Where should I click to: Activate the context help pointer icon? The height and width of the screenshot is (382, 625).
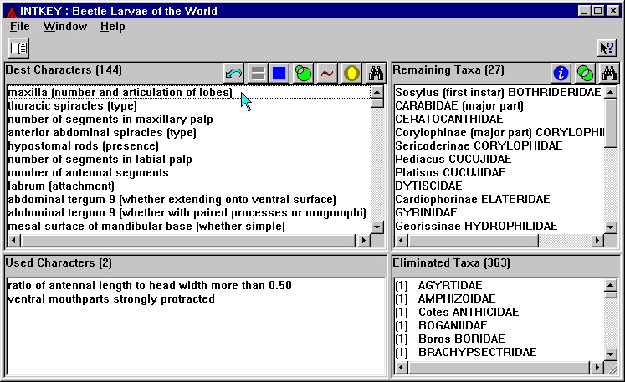[x=607, y=48]
